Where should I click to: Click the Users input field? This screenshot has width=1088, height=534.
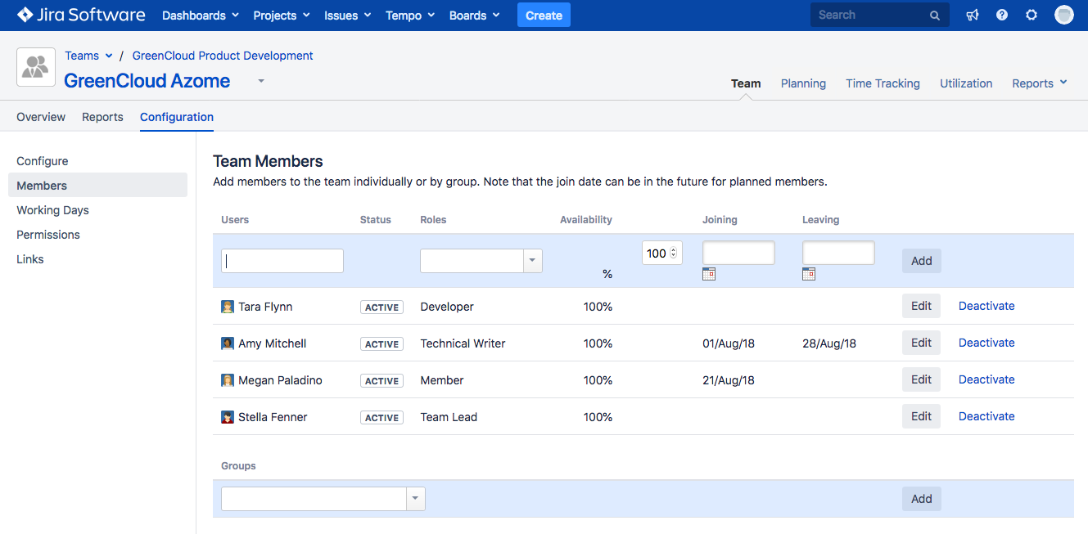click(x=282, y=261)
